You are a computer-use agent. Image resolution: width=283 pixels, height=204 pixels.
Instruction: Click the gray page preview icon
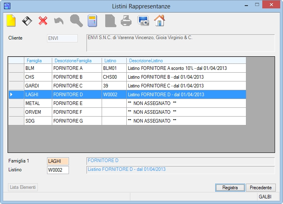click(x=110, y=21)
